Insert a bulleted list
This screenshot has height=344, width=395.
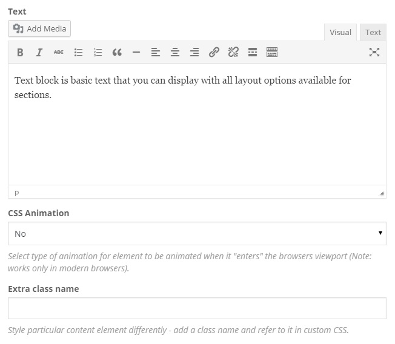78,53
